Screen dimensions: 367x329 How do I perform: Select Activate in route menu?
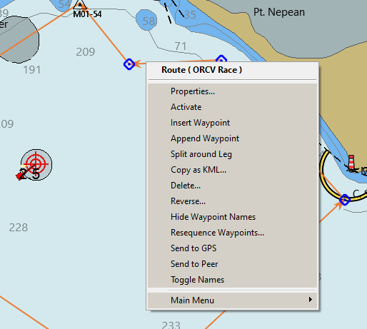[232, 107]
